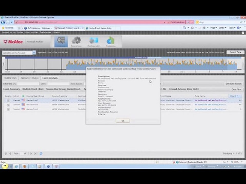
Task: Click the green globe column header icon
Action: click(23, 96)
